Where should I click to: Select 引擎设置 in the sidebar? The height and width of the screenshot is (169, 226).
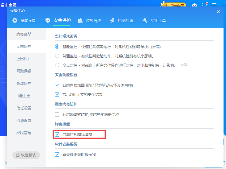point(26,120)
